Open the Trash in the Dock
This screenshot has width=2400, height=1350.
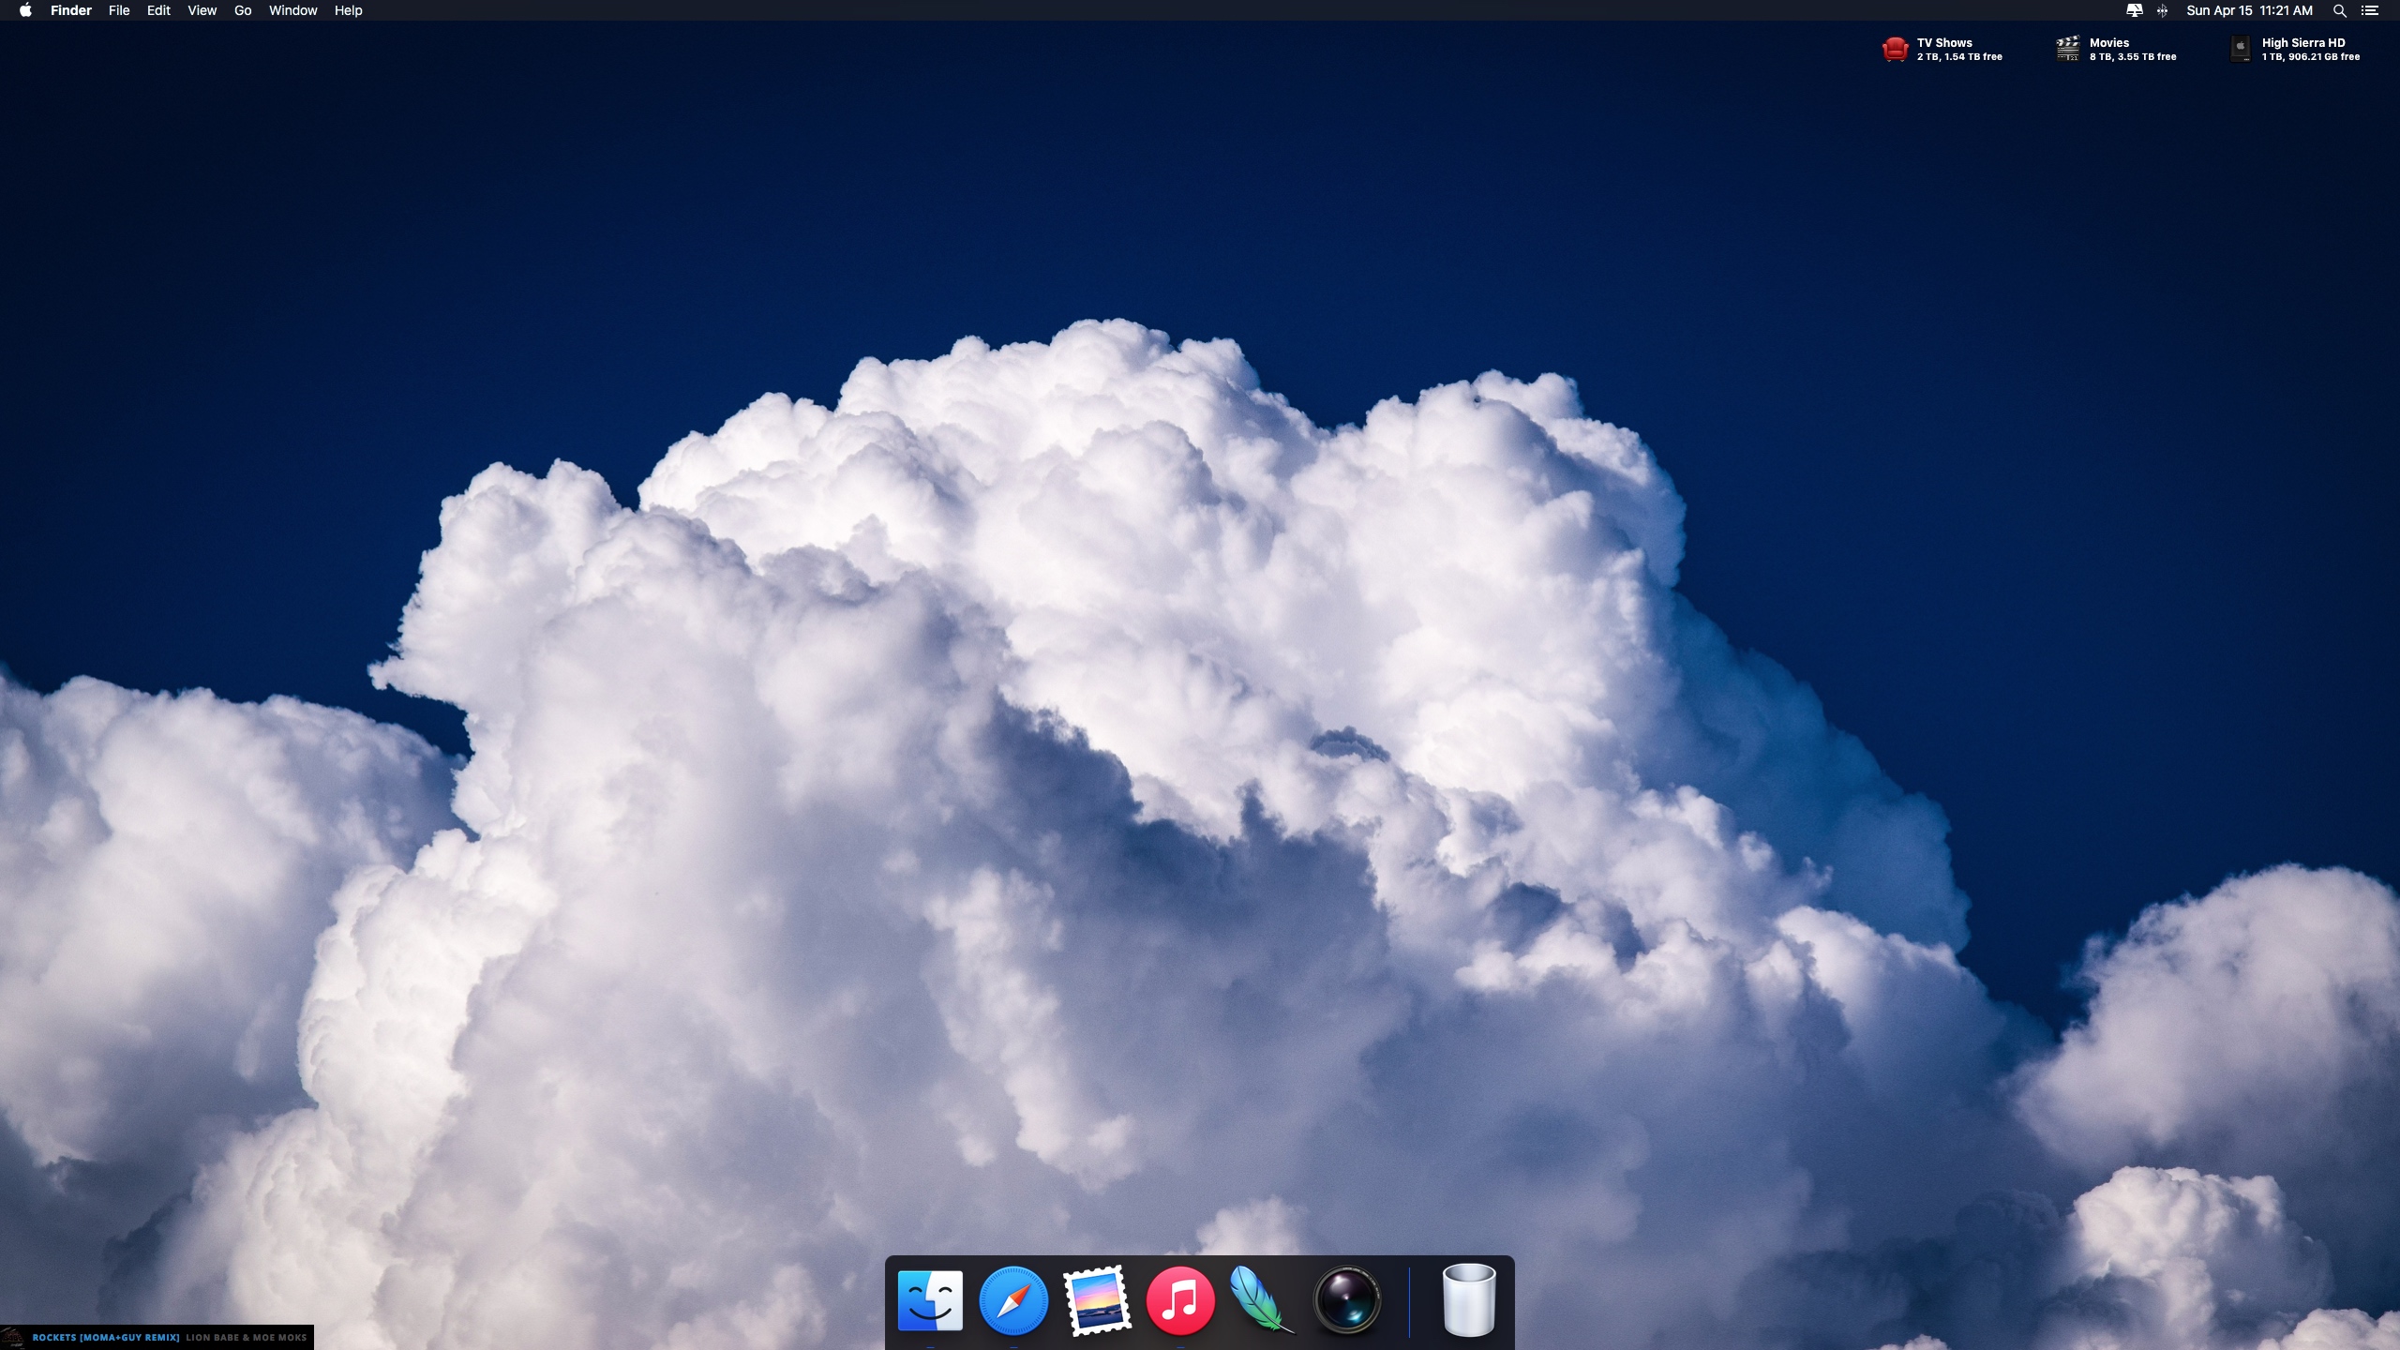1468,1300
